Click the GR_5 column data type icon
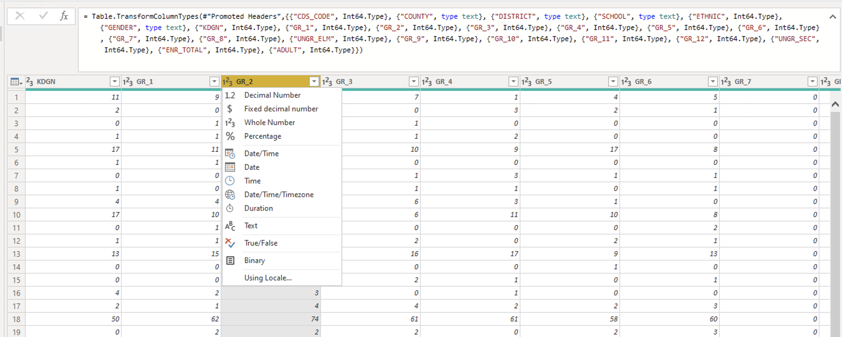 point(526,81)
